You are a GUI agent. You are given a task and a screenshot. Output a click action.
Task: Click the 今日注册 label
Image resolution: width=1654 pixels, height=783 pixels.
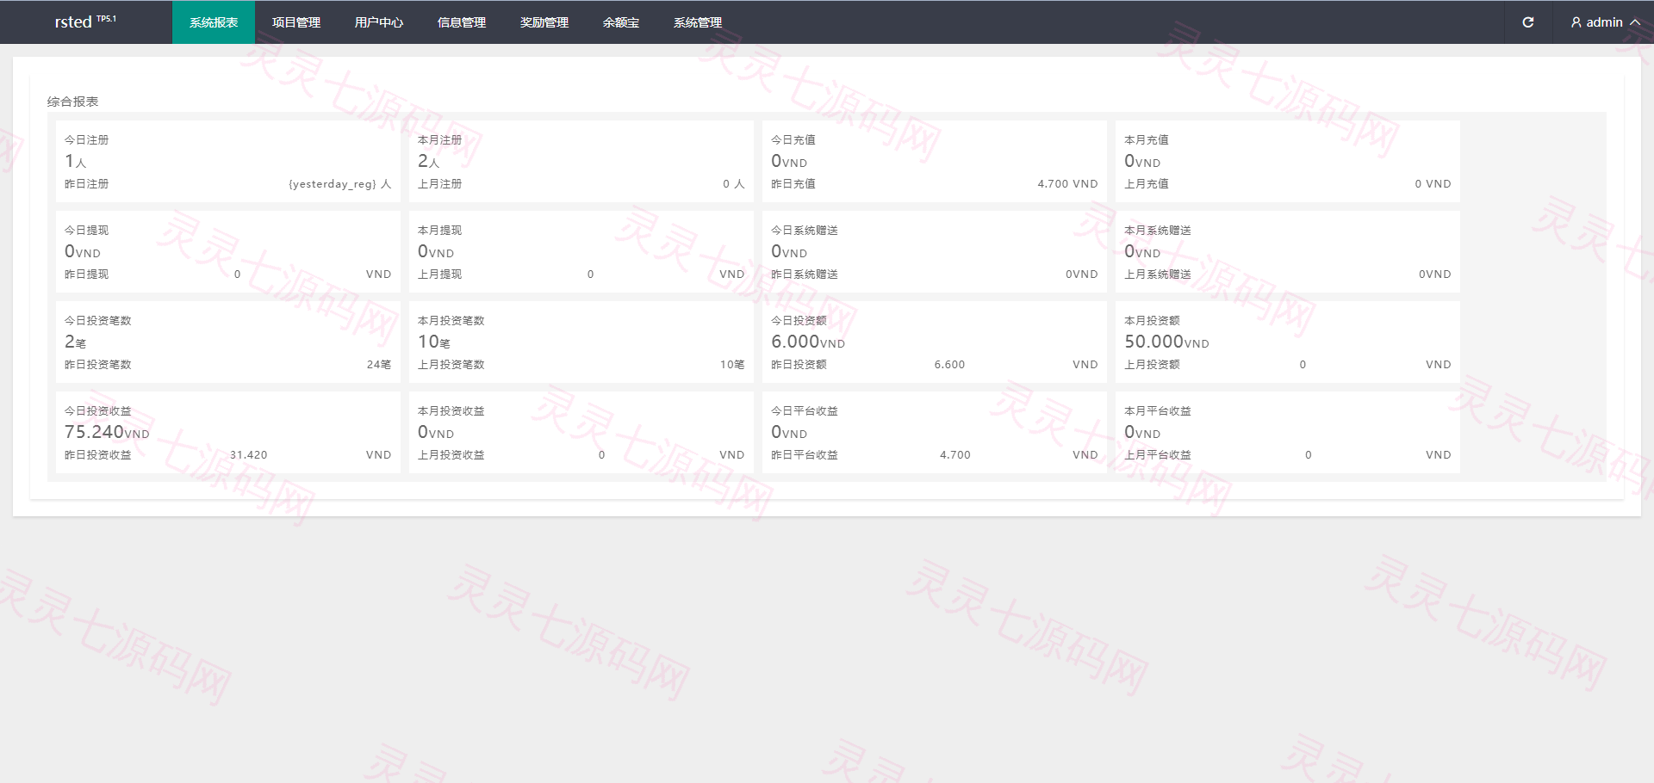(x=86, y=139)
